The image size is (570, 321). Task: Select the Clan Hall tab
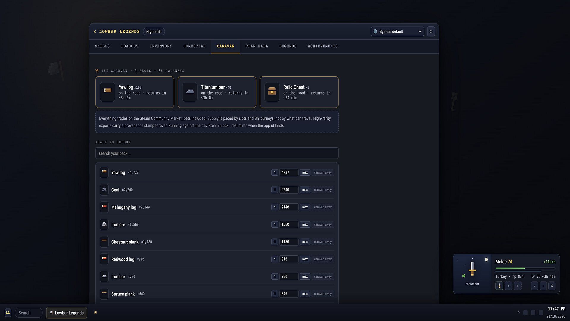(x=257, y=46)
